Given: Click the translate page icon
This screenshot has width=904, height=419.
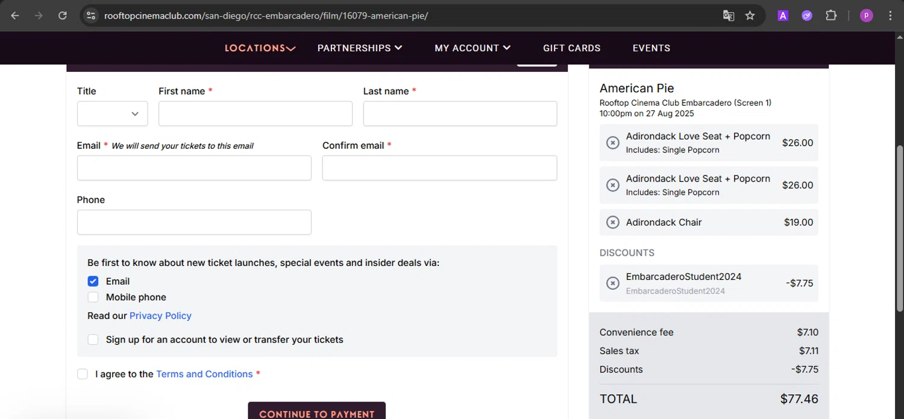Looking at the screenshot, I should pos(729,16).
